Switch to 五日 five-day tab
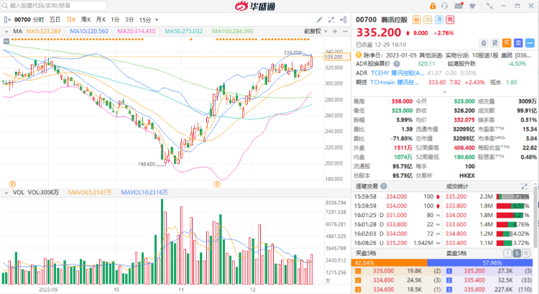The height and width of the screenshot is (294, 539). pyautogui.click(x=55, y=19)
